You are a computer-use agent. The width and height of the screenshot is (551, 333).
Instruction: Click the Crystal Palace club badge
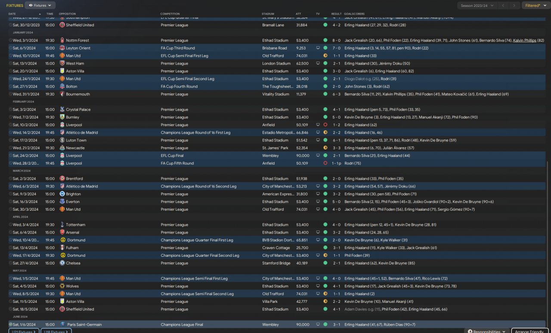coord(62,109)
